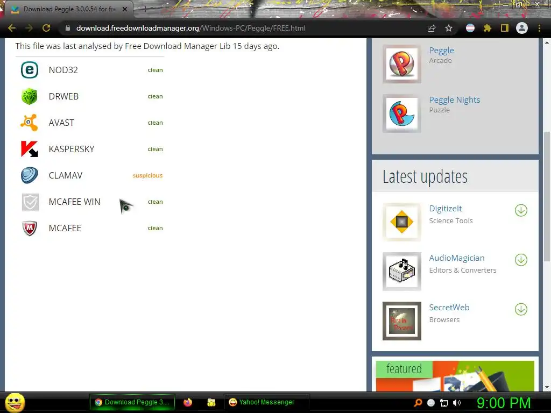Open the Peggle Nights link
This screenshot has width=551, height=413.
coord(454,99)
